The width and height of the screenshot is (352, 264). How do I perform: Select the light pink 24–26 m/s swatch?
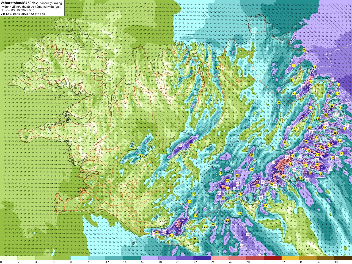point(220,258)
